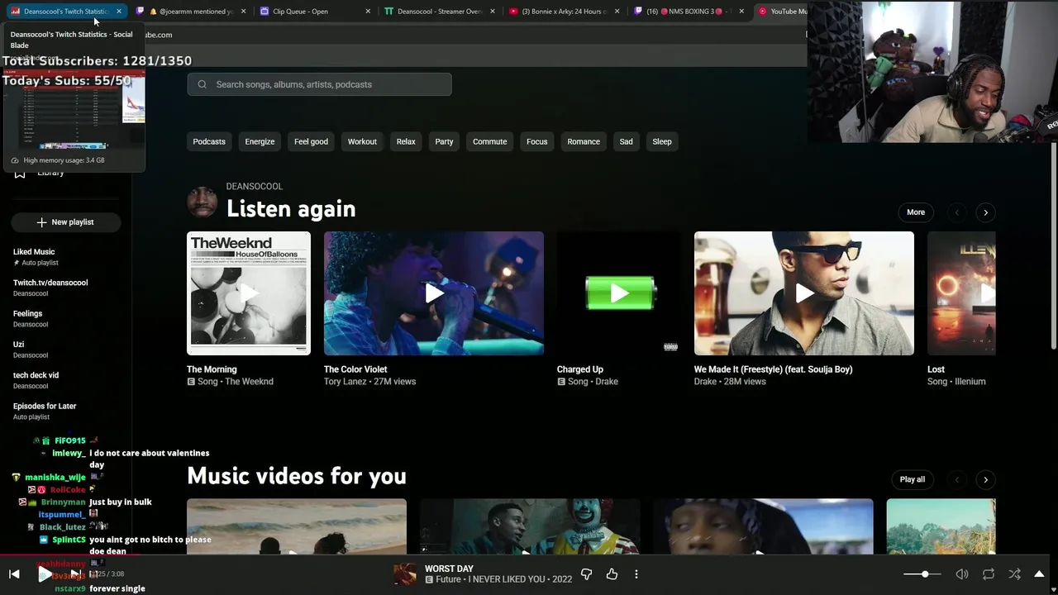Viewport: 1058px width, 595px height.
Task: Skip to the next track
Action: 74,574
